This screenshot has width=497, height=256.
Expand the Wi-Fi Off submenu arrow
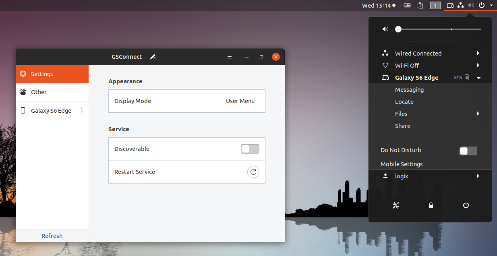point(478,66)
